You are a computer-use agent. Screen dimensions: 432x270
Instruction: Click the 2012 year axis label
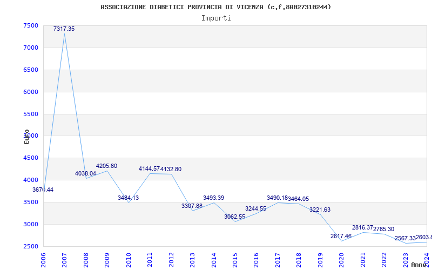coord(171,260)
